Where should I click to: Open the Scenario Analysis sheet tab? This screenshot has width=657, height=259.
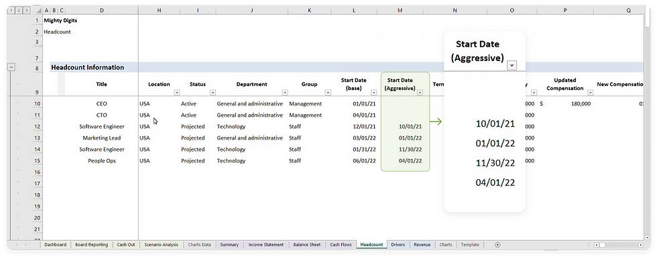161,245
